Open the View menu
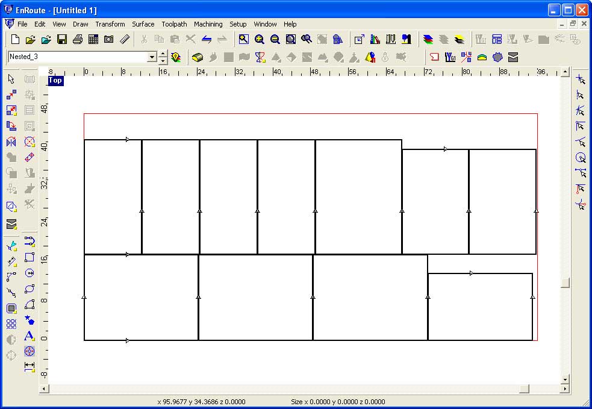 [x=59, y=23]
